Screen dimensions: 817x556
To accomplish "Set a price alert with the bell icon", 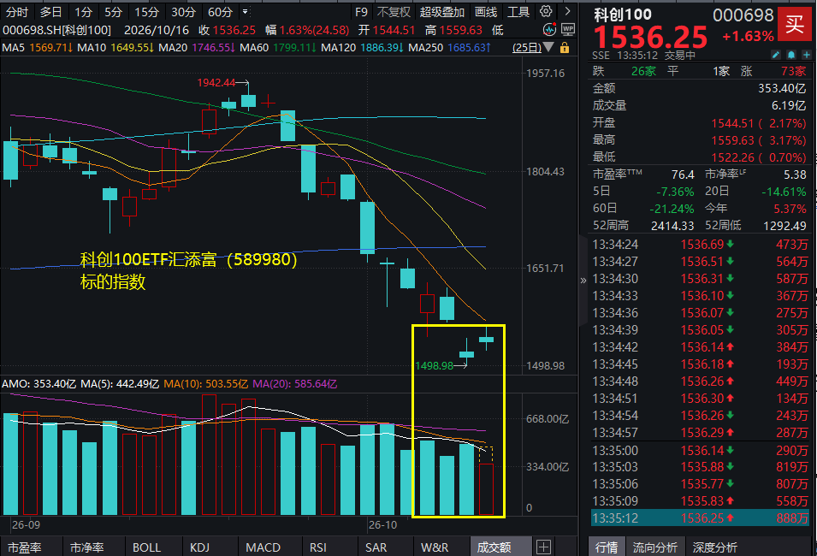I will pyautogui.click(x=791, y=55).
